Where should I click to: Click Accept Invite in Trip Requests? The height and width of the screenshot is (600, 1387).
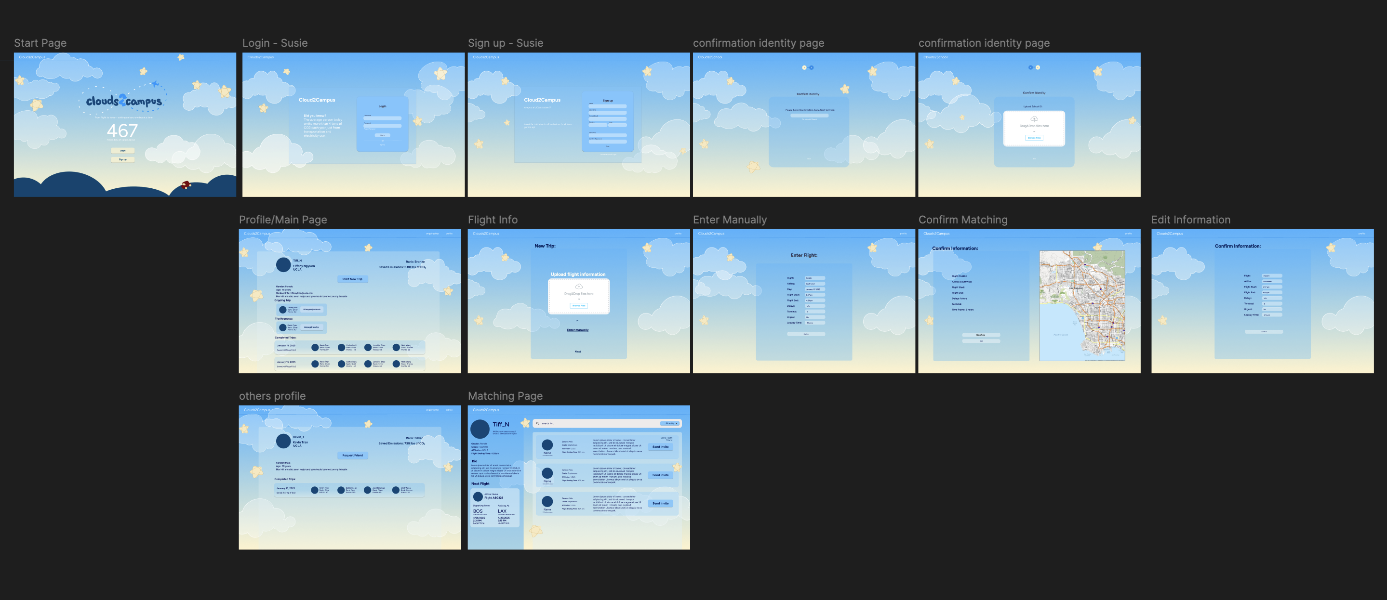tap(311, 327)
